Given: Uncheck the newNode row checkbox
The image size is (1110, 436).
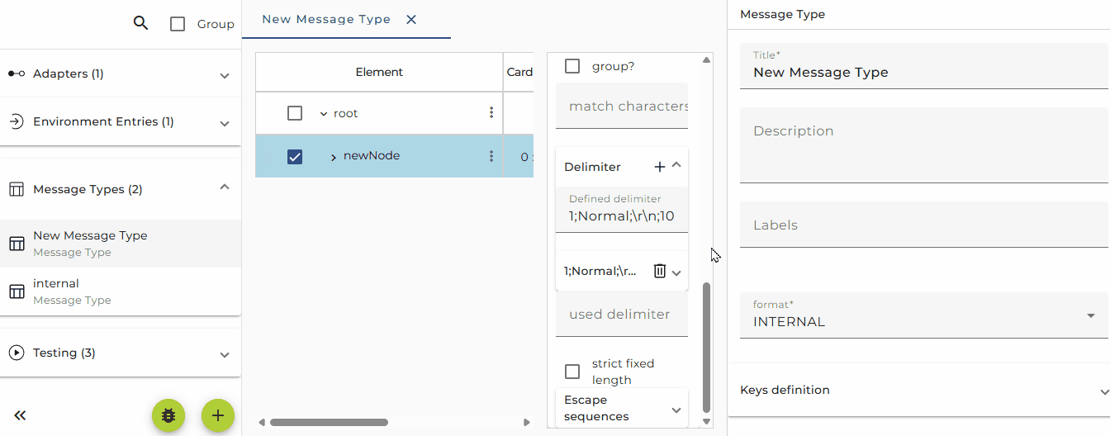Looking at the screenshot, I should [295, 156].
